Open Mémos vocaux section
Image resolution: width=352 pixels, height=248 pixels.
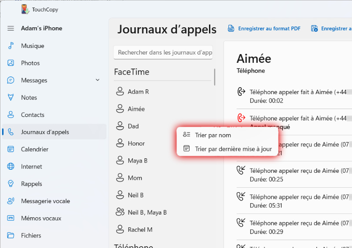tap(41, 218)
